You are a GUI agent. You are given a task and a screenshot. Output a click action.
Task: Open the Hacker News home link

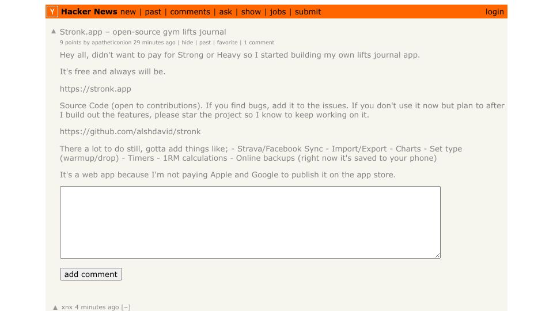point(89,12)
